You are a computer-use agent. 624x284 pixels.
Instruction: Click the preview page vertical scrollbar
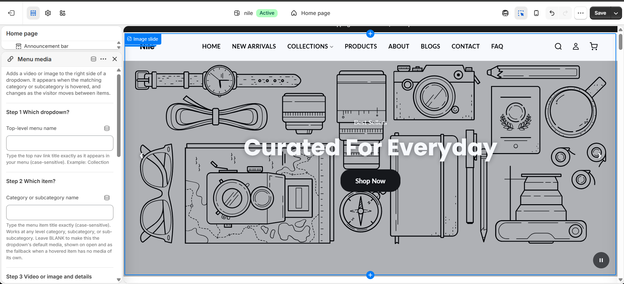point(621,42)
